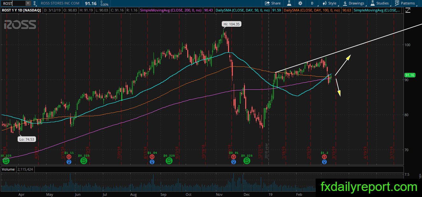
Task: Click the Volume subgraph label
Action: click(9, 169)
